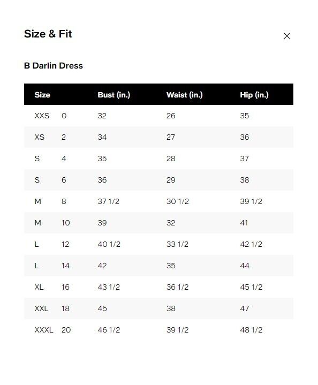Image resolution: width=318 pixels, height=385 pixels.
Task: Click the XL size label
Action: pos(39,287)
